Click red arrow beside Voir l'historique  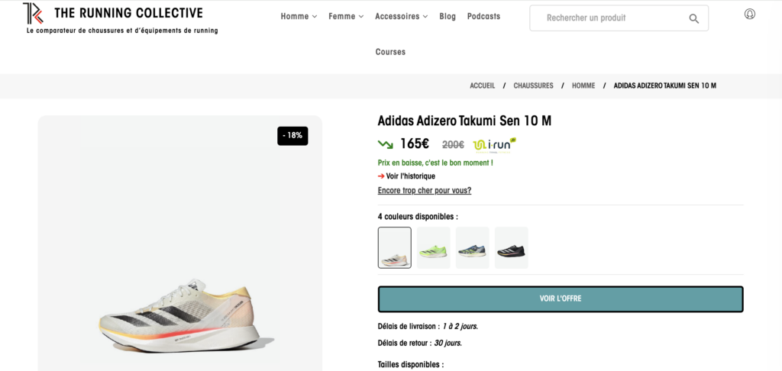381,176
